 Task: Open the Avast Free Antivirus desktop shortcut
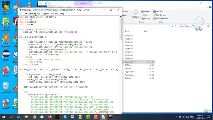click(x=6, y=40)
